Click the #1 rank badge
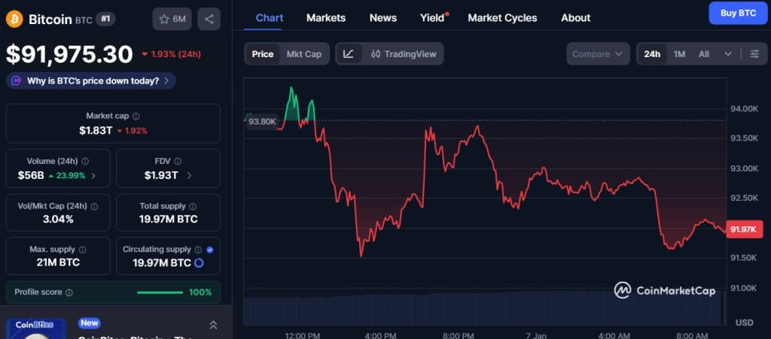 pos(105,19)
